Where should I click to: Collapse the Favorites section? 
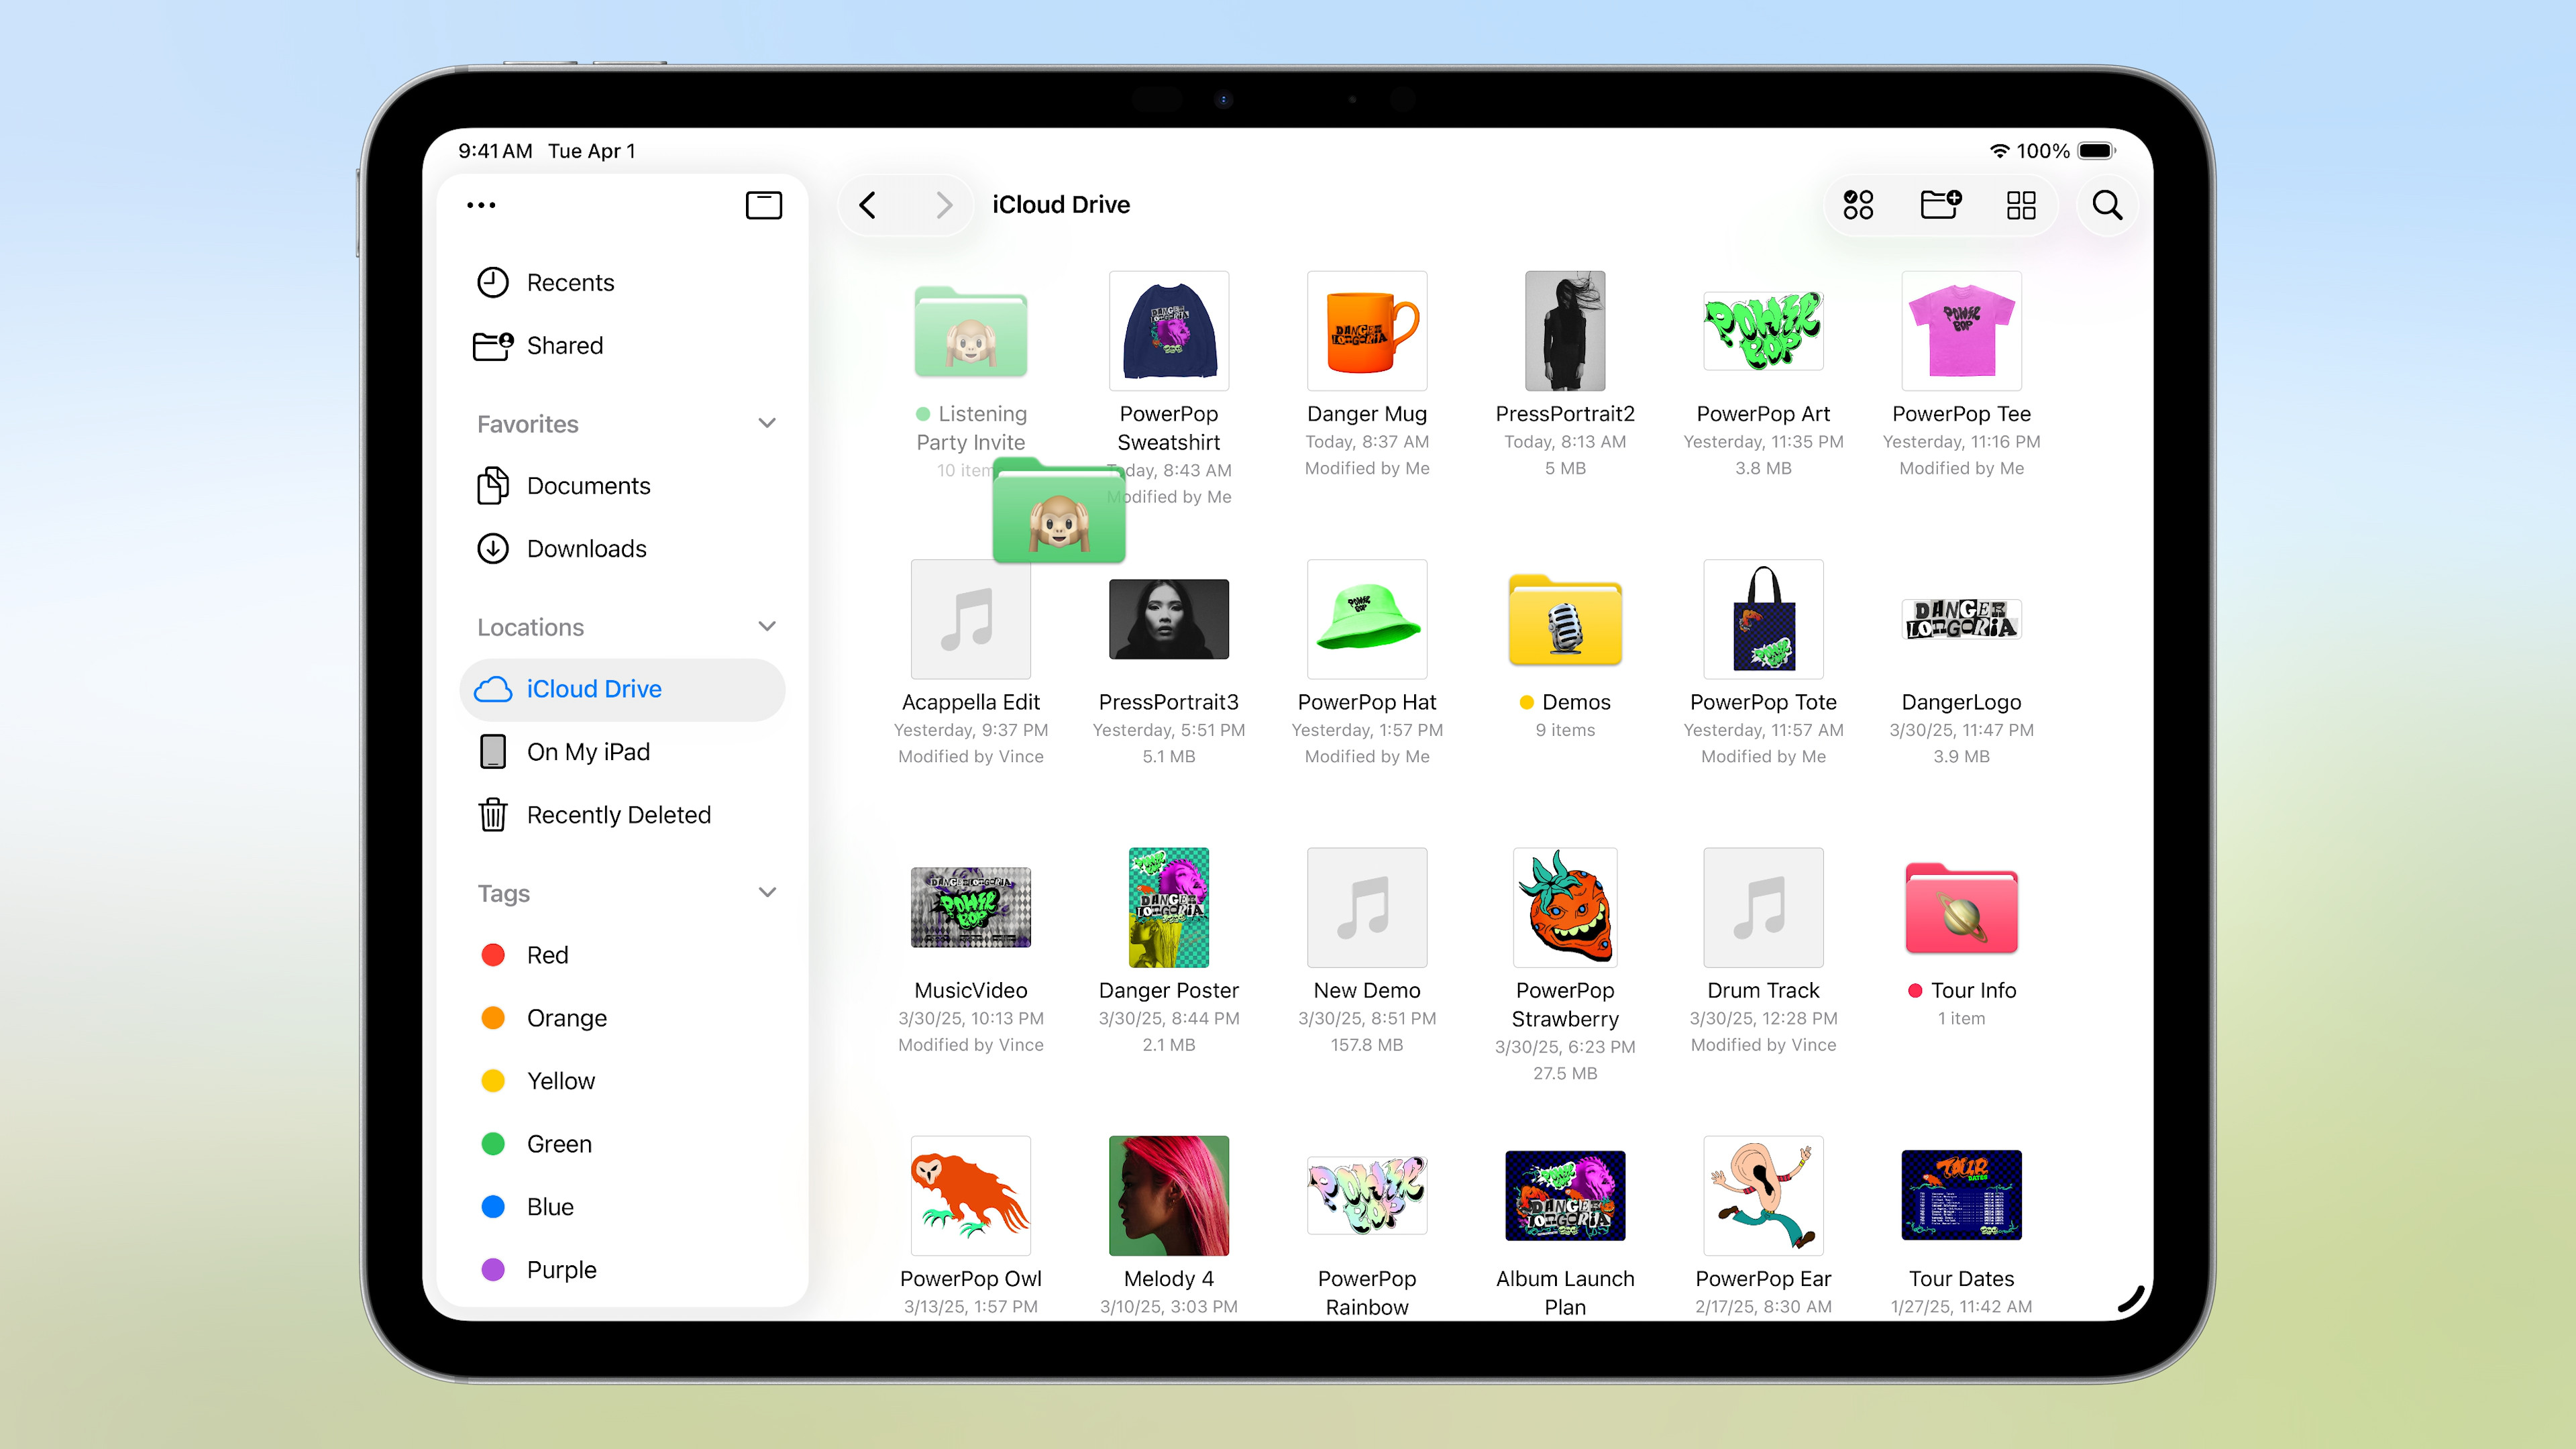pos(767,424)
